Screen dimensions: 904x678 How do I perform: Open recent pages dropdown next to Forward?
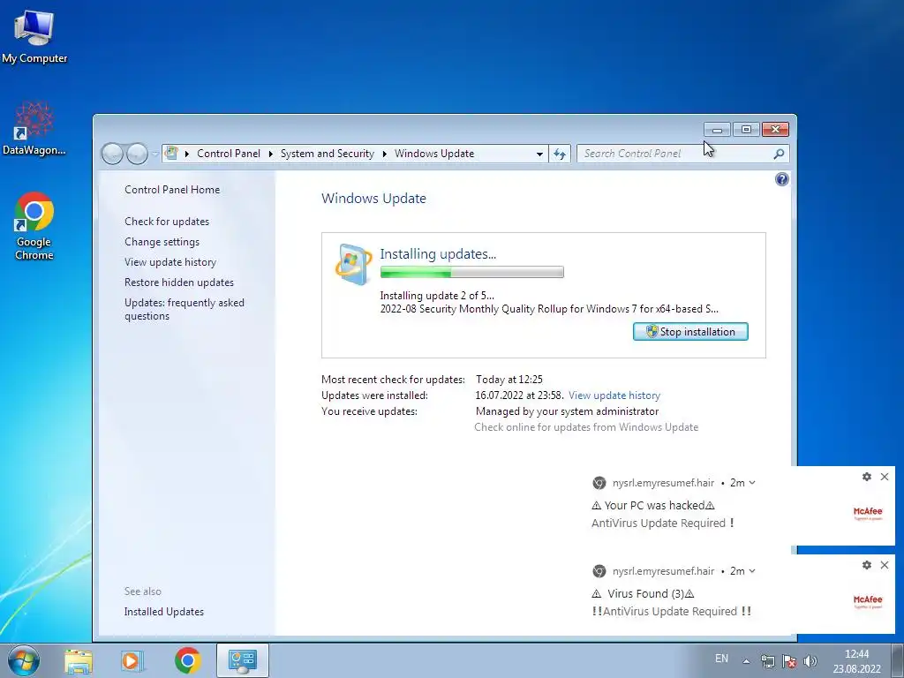click(x=154, y=154)
